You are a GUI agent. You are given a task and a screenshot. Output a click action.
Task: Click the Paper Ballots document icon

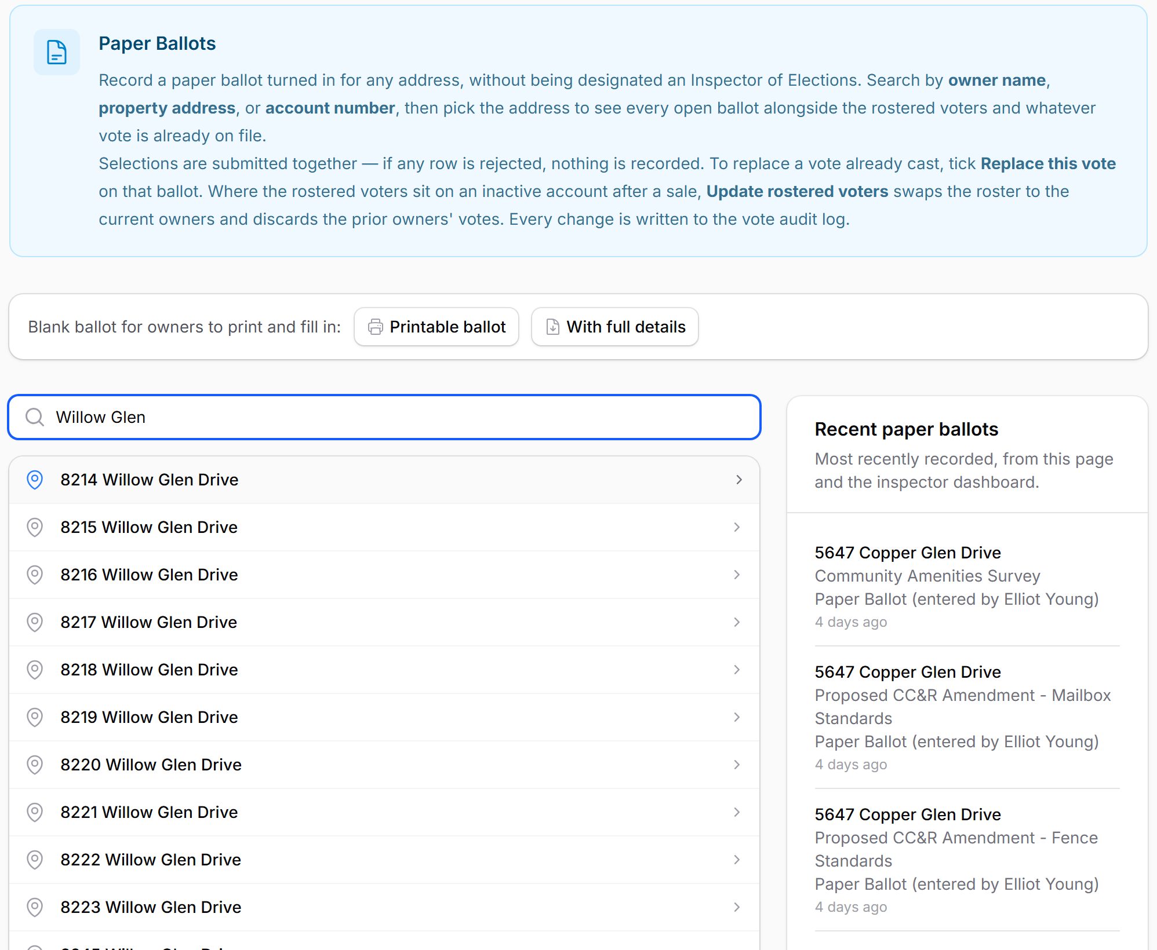tap(56, 52)
